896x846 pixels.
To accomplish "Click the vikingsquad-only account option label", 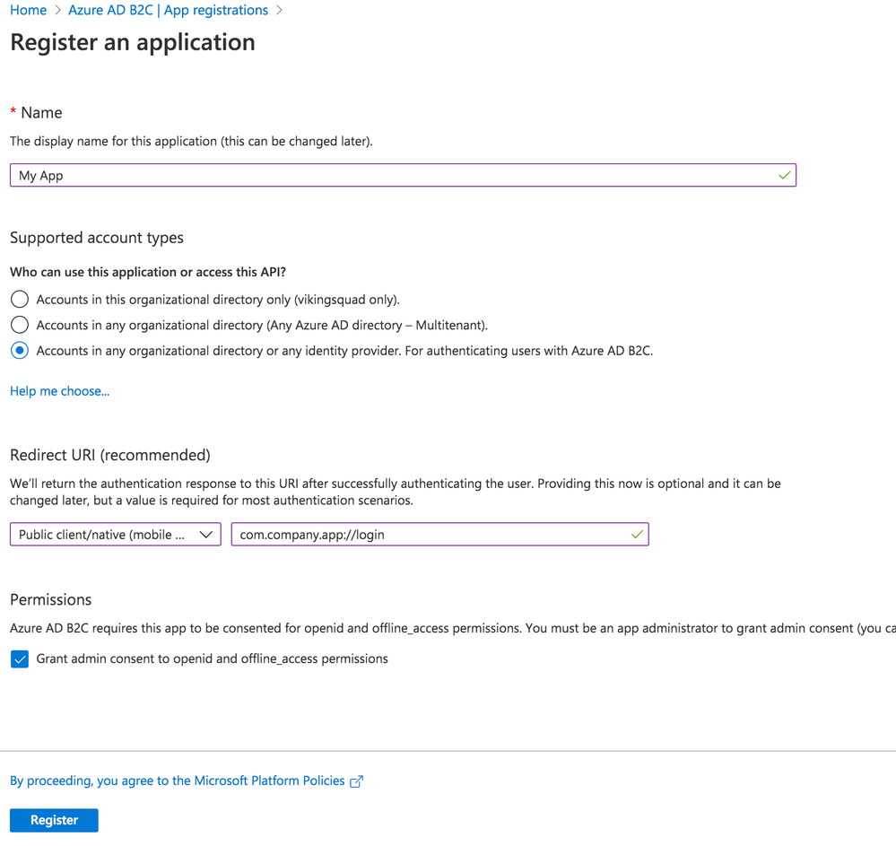I will click(x=218, y=300).
